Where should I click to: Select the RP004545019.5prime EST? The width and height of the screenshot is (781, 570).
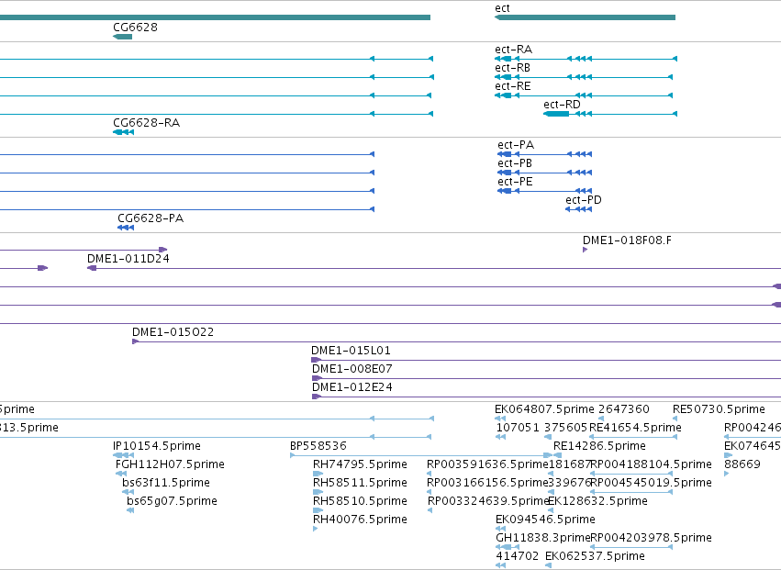tap(651, 483)
